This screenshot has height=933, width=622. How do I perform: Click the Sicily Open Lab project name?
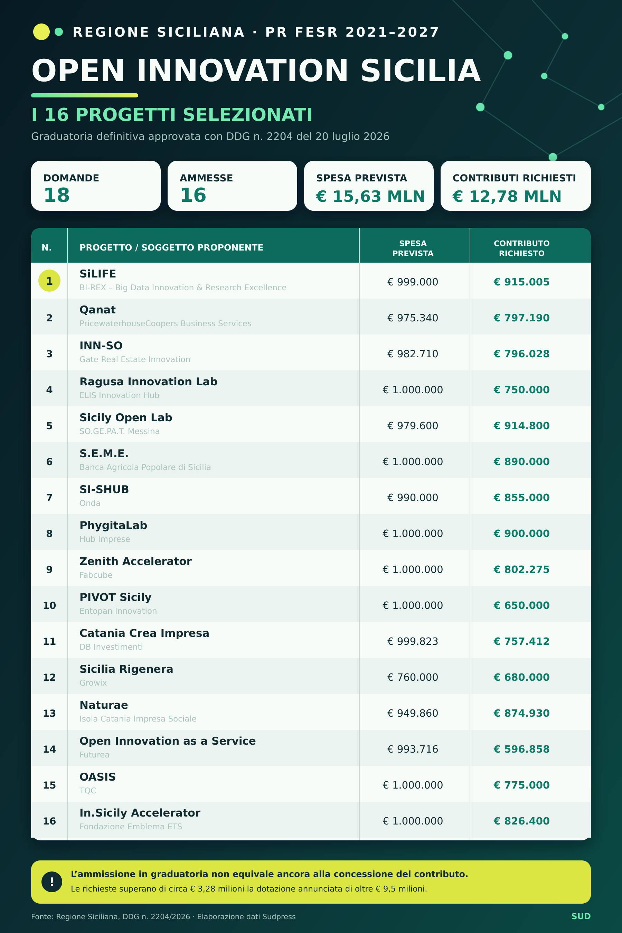click(126, 418)
